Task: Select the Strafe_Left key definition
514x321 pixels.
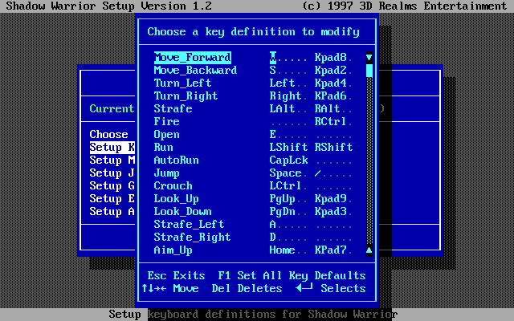Action: tap(190, 225)
